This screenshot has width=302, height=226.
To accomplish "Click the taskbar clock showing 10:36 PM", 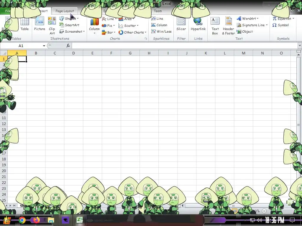I will point(275,220).
